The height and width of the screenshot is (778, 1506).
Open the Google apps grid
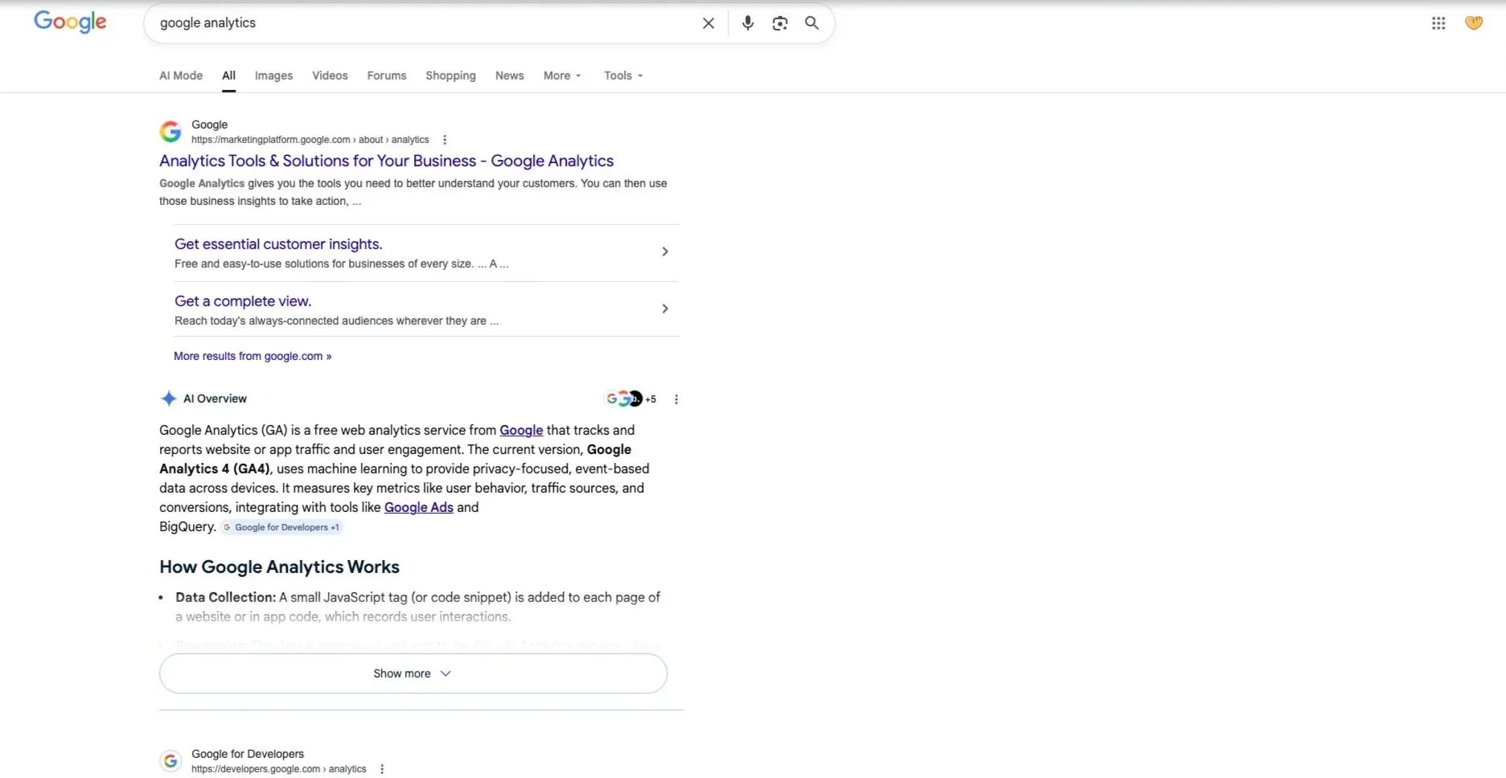pos(1438,23)
